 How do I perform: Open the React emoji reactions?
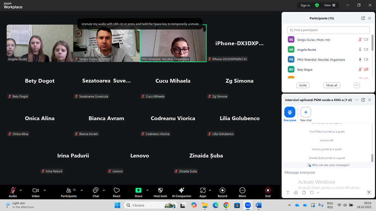click(116, 192)
